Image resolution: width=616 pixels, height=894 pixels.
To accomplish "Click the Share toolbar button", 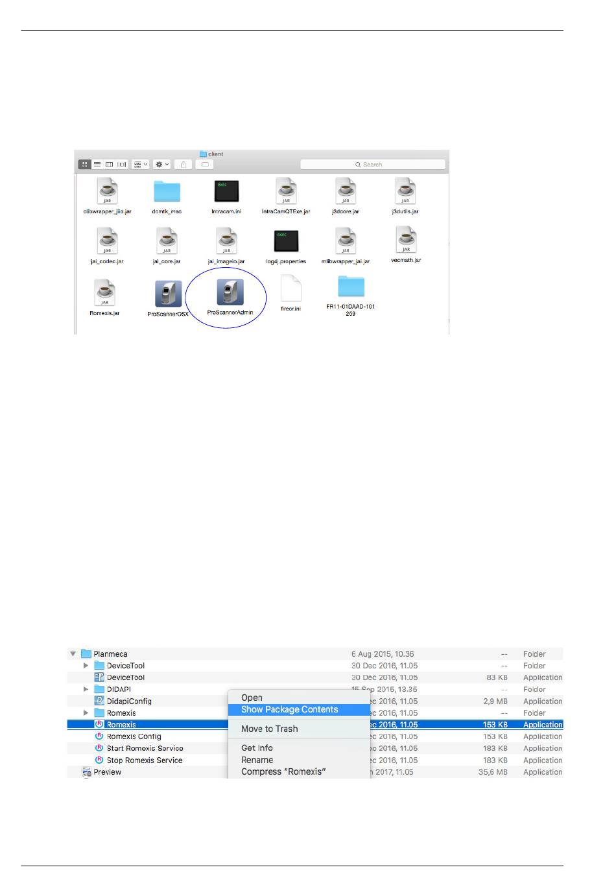I will (184, 165).
